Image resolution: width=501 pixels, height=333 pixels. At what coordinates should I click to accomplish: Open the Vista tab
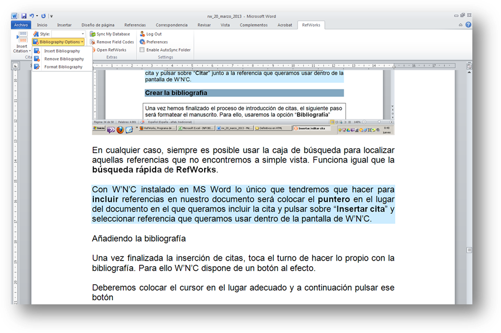click(x=225, y=25)
